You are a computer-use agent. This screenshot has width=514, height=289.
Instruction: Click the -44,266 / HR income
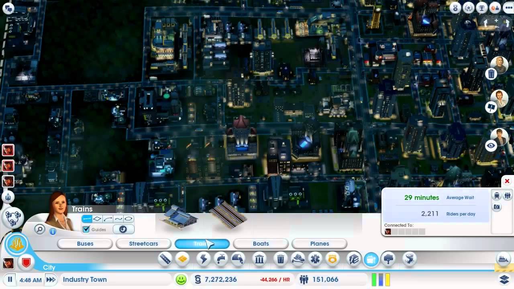275,279
